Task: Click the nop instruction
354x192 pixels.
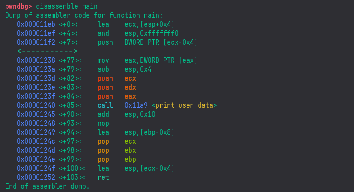Action: coord(103,123)
